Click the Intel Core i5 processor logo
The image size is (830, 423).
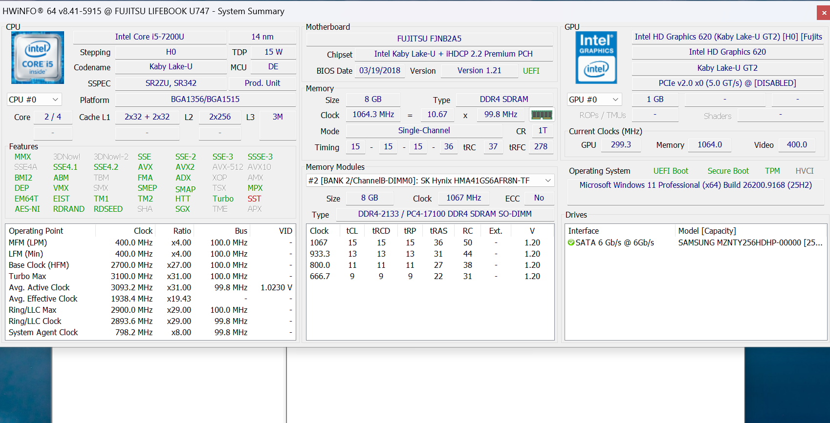[x=38, y=58]
